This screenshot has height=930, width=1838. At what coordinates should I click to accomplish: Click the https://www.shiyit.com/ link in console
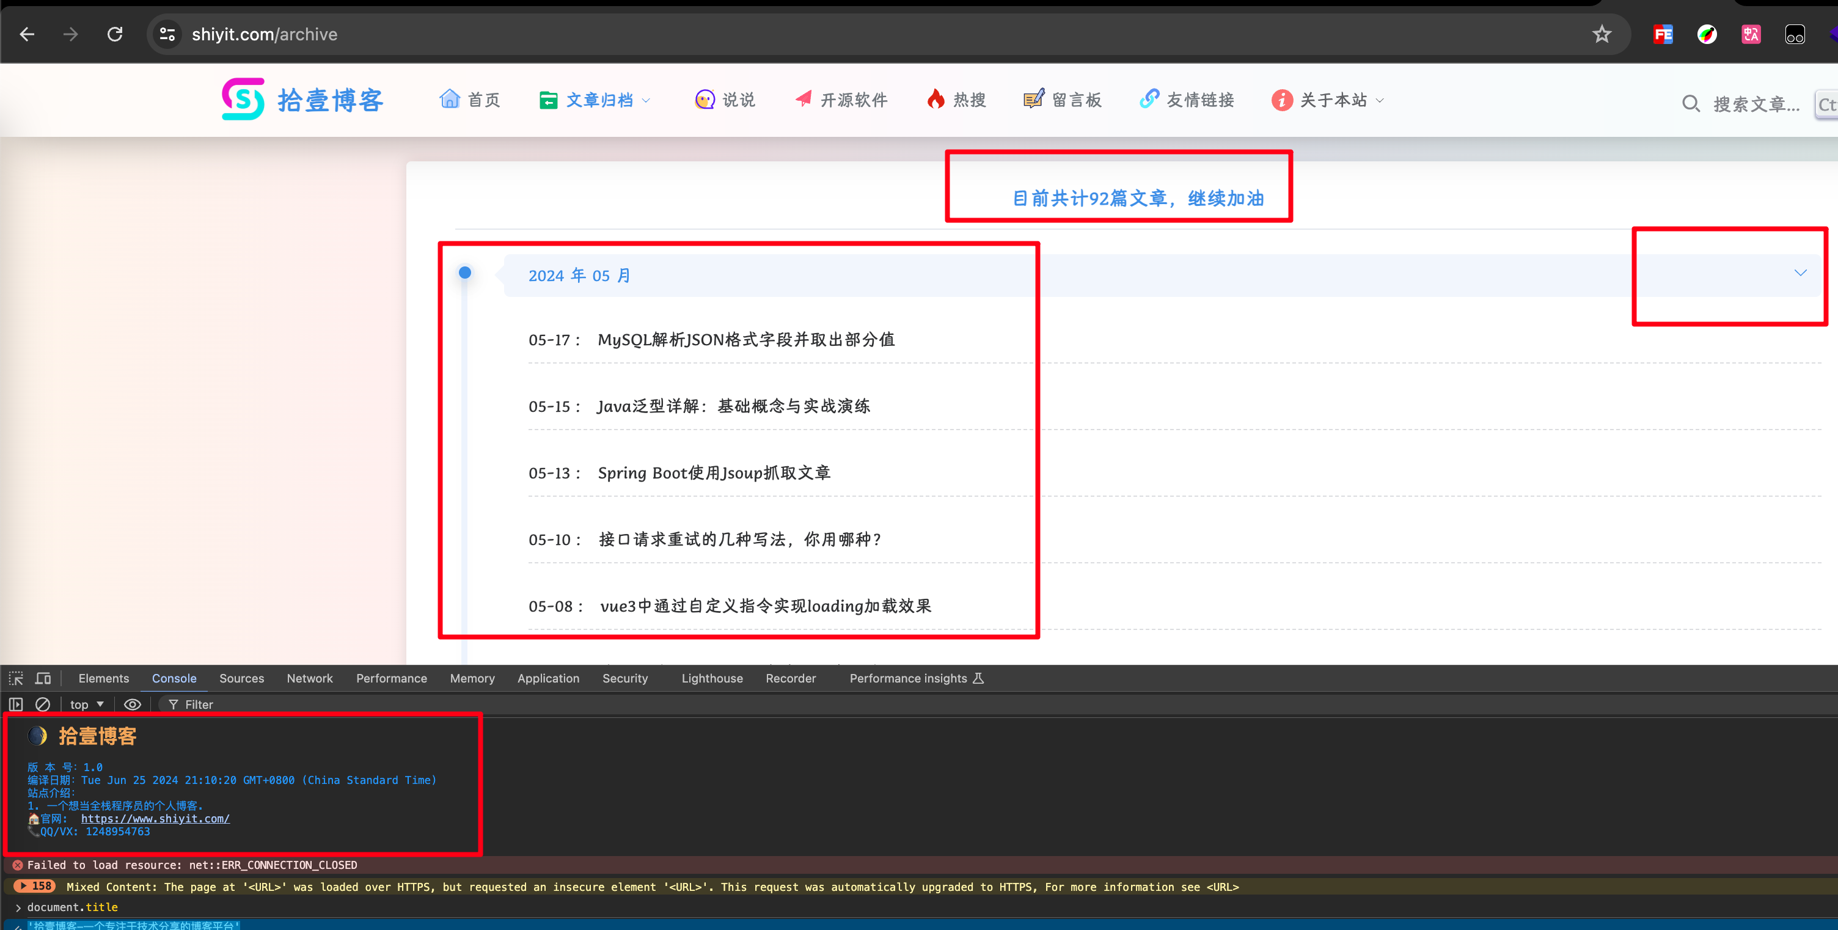point(155,819)
